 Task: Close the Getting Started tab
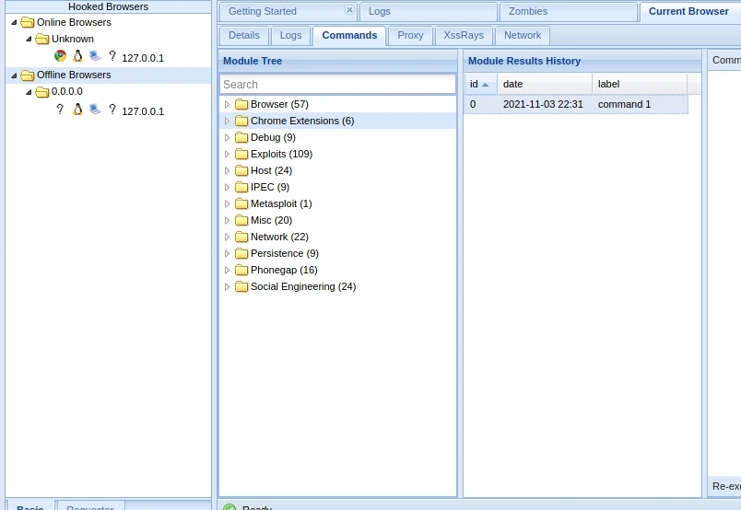(x=349, y=10)
